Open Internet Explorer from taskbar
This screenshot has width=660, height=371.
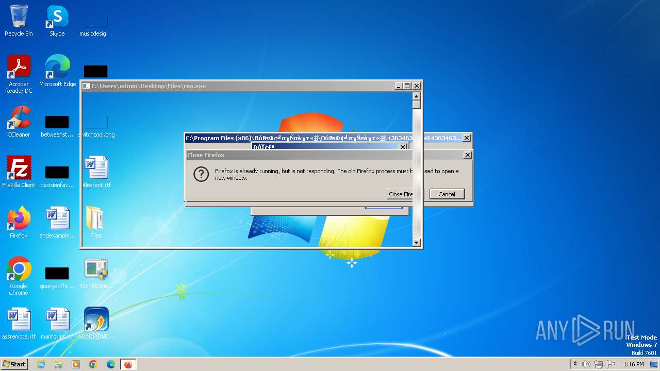point(41,364)
